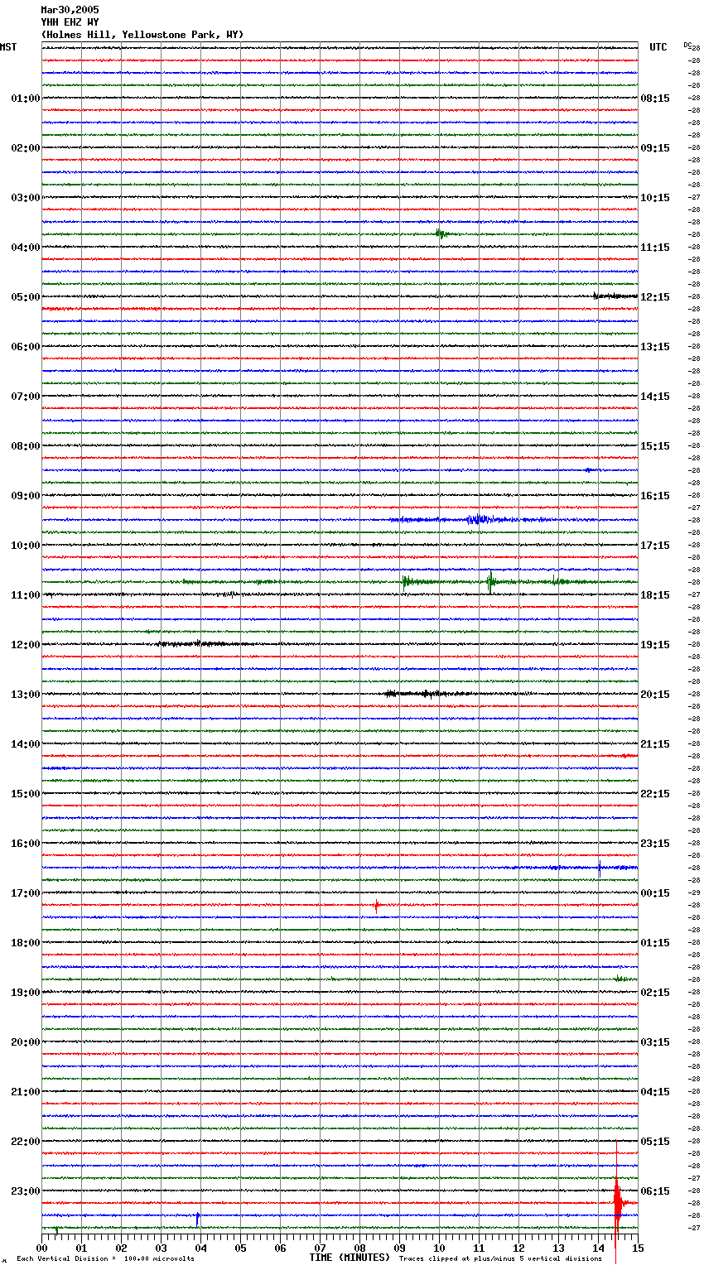Click the 'MST' time zone header

coord(8,47)
